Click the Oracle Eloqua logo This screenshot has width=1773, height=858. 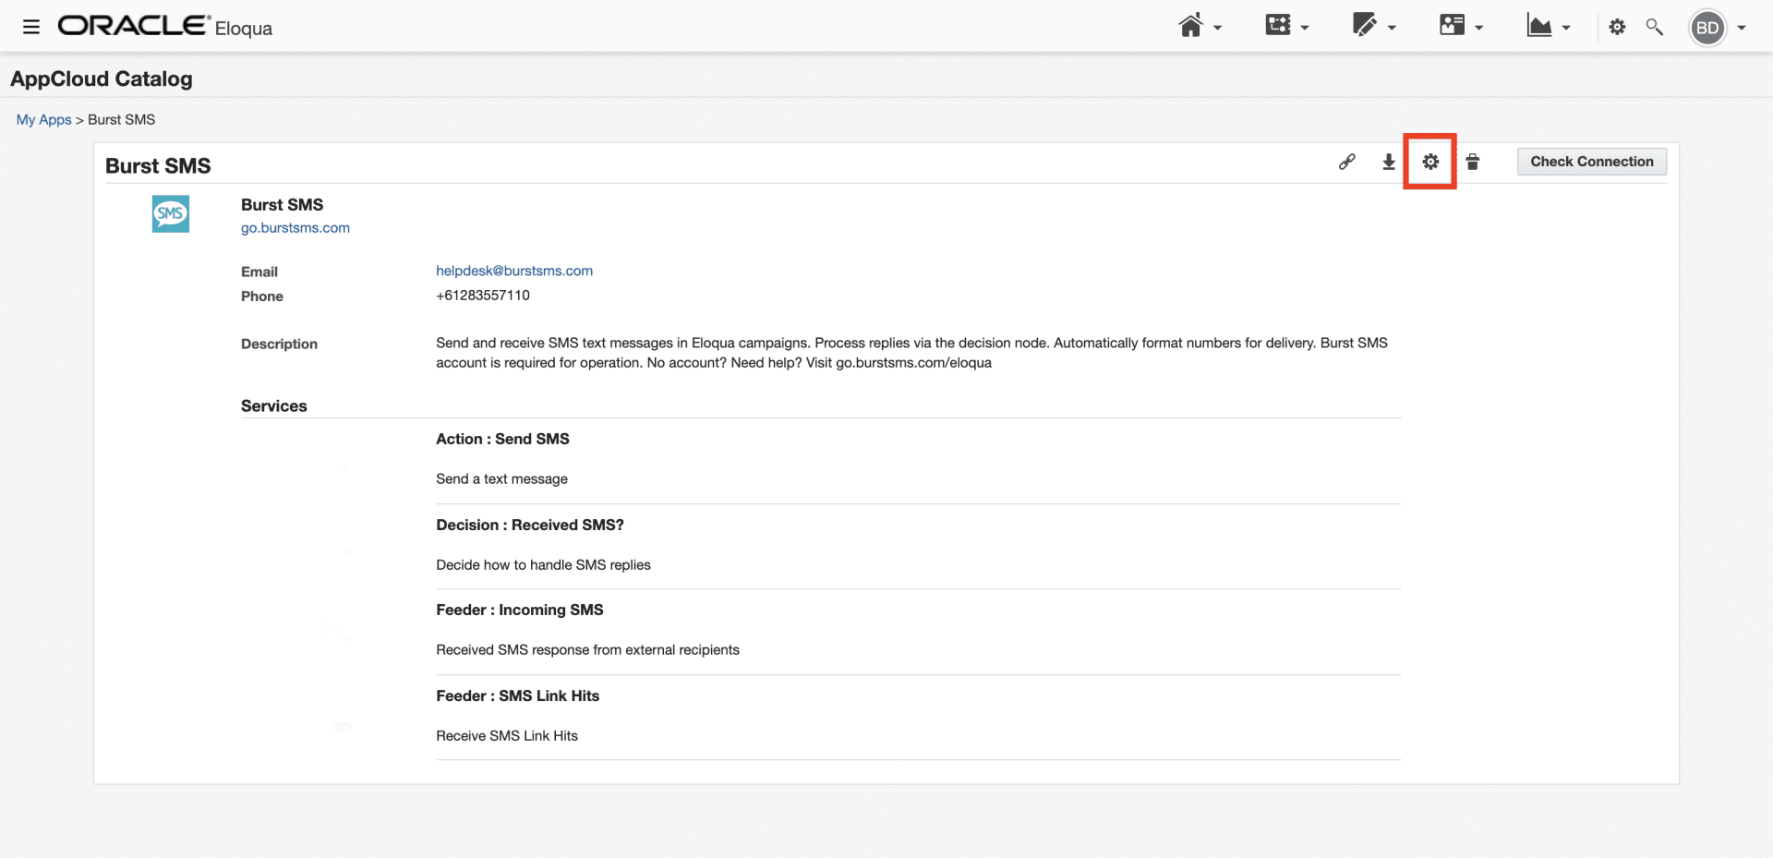tap(165, 27)
